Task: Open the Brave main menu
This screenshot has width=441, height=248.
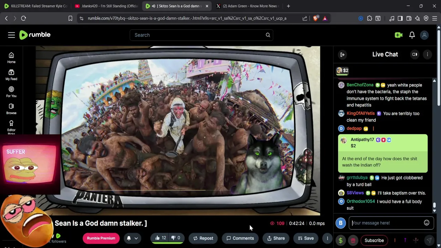Action: coord(435,18)
